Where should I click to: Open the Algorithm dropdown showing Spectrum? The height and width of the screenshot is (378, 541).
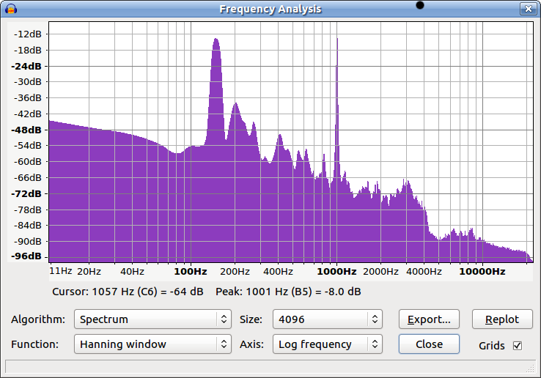point(152,319)
